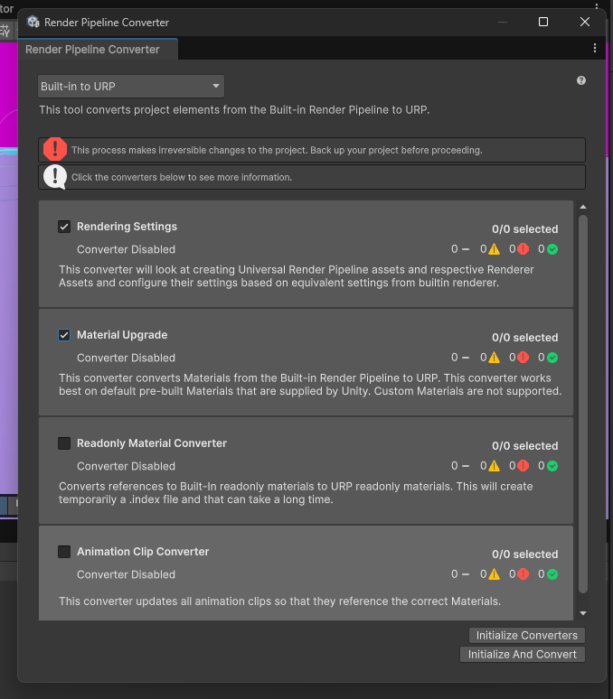Click the help question mark icon
The image size is (613, 699).
(581, 80)
